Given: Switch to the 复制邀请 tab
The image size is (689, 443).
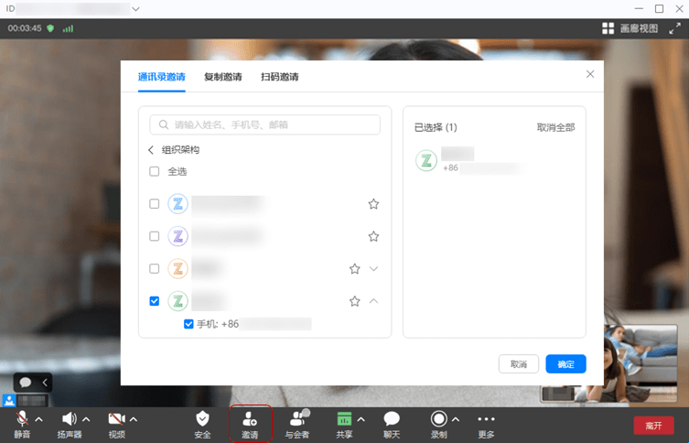Looking at the screenshot, I should pos(222,77).
